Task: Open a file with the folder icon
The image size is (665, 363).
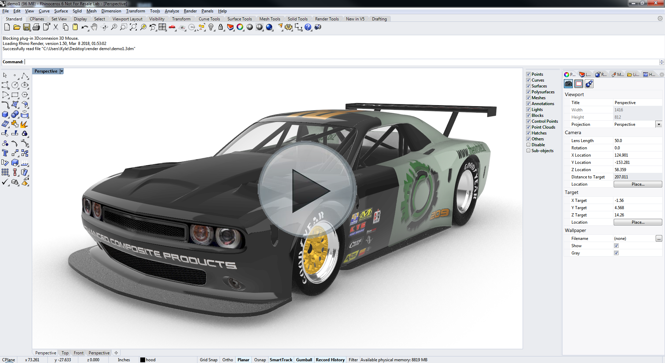Action: [x=17, y=27]
